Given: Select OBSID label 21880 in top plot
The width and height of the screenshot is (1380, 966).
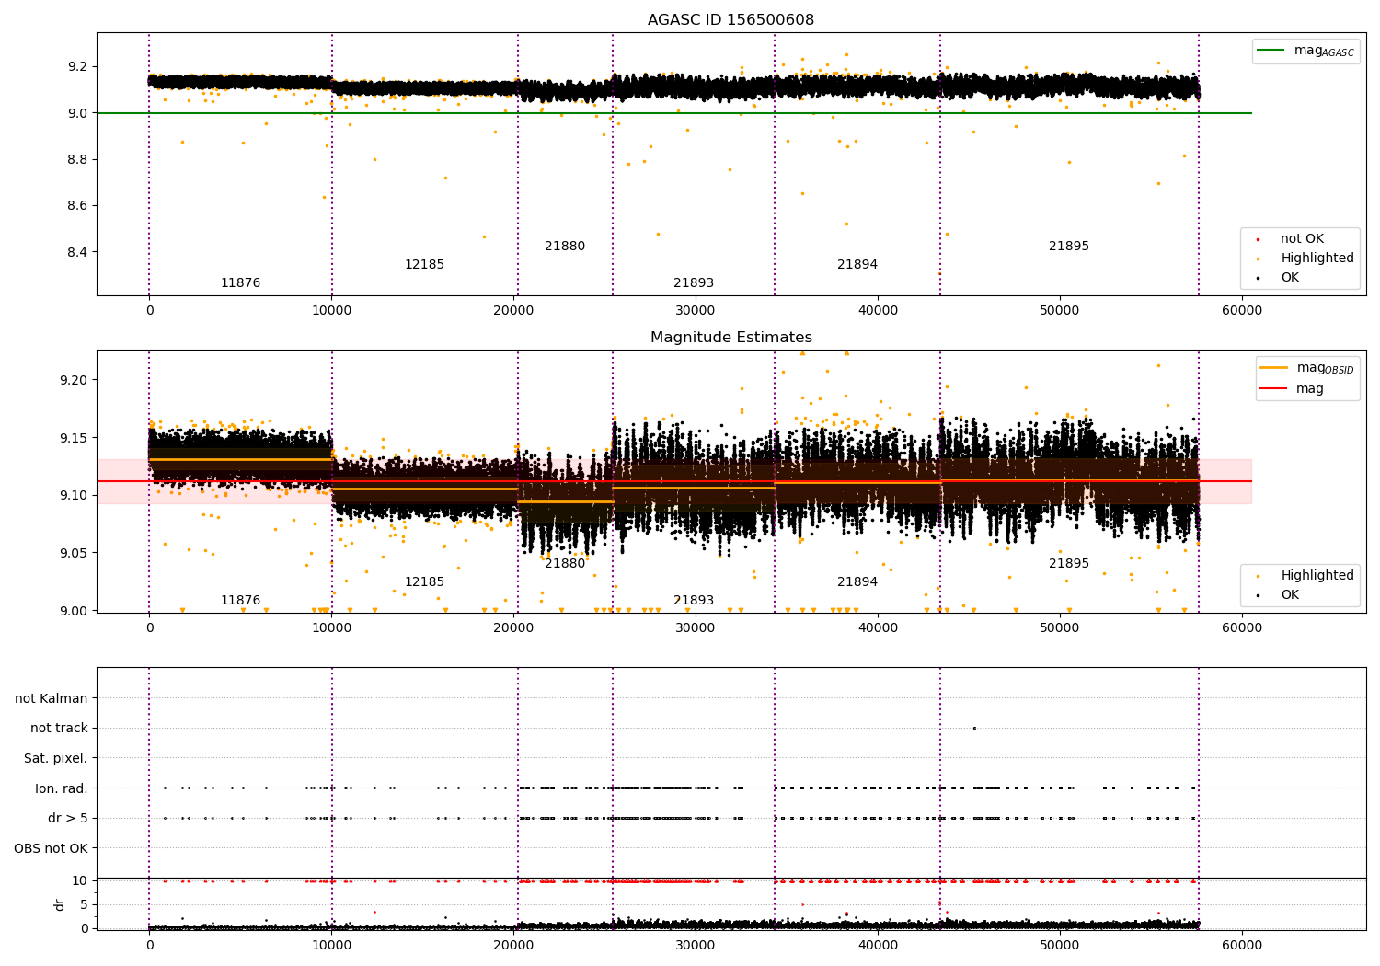Looking at the screenshot, I should tap(565, 247).
